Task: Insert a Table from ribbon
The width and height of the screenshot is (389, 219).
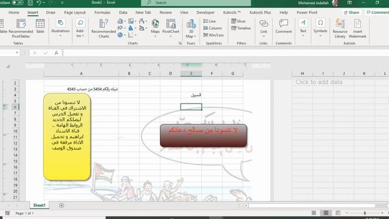Action: point(40,26)
